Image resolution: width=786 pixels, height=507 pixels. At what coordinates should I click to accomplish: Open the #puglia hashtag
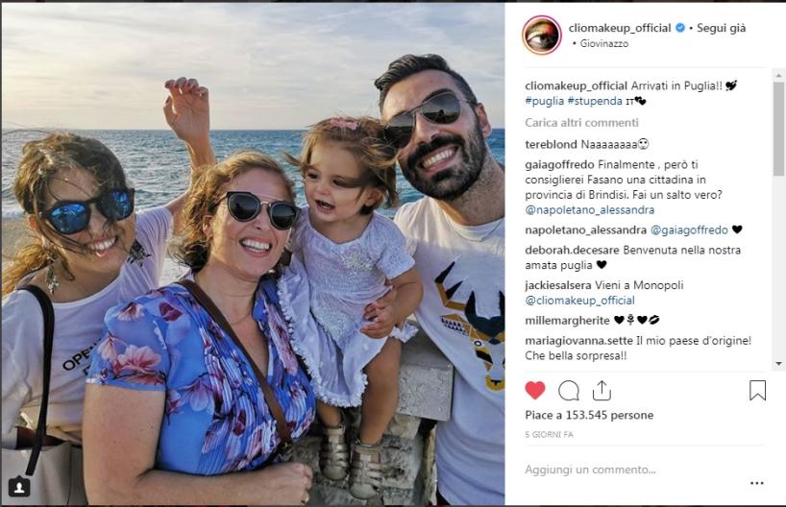[x=545, y=101]
